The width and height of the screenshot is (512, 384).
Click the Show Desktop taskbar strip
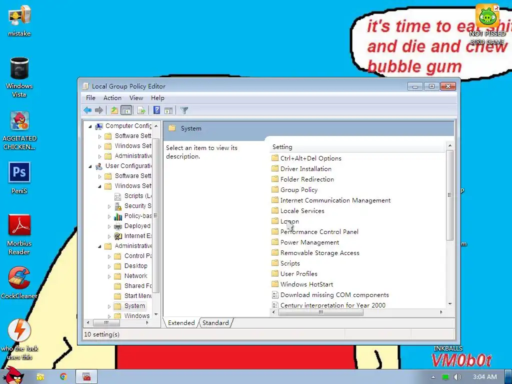[508, 377]
